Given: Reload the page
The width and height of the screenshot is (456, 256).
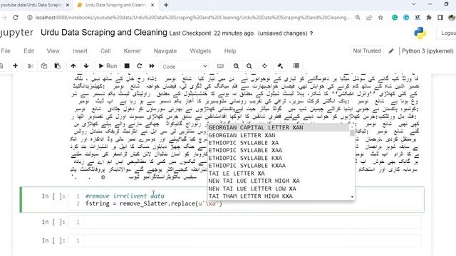Looking at the screenshot, I should coord(16,18).
